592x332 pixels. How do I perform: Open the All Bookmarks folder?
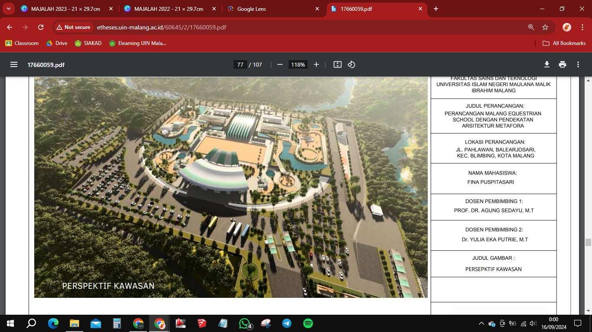[564, 43]
